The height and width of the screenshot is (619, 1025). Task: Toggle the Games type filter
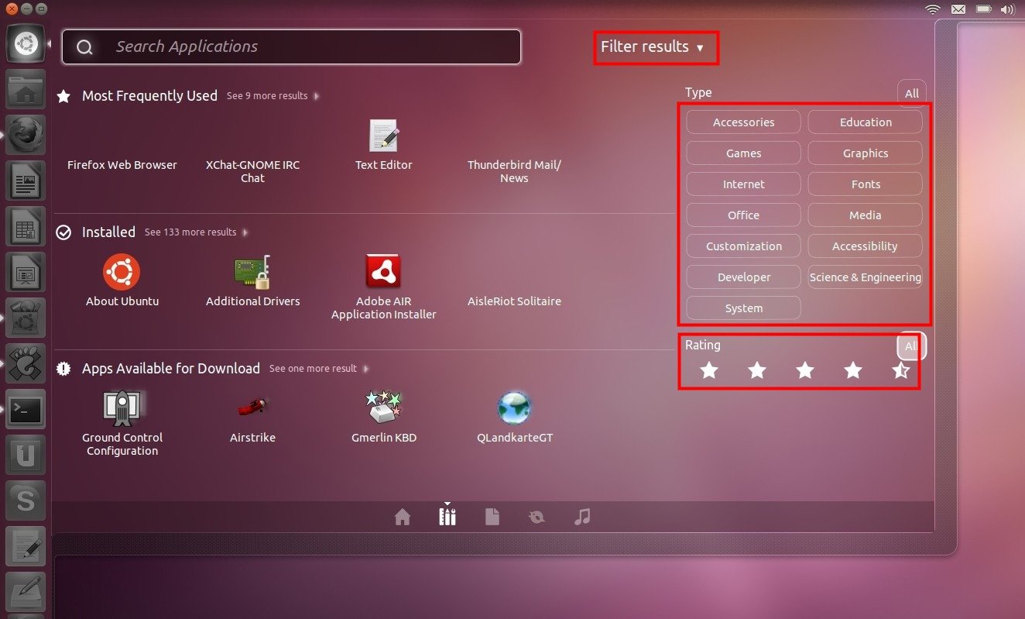(743, 153)
